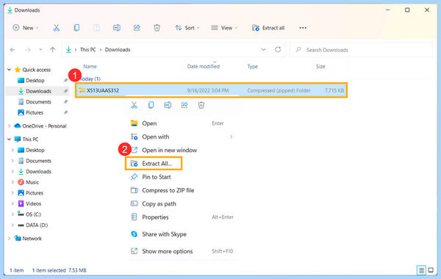
Task: Expand the Videos folder node
Action: 12,203
